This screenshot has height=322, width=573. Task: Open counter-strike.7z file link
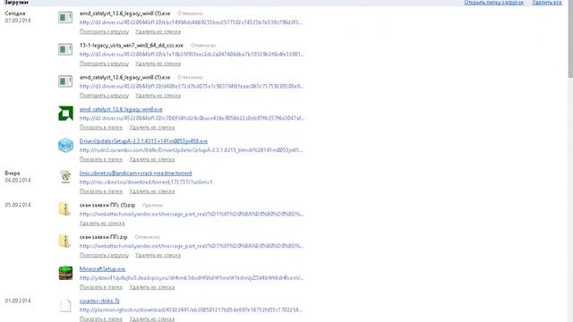coord(99,301)
